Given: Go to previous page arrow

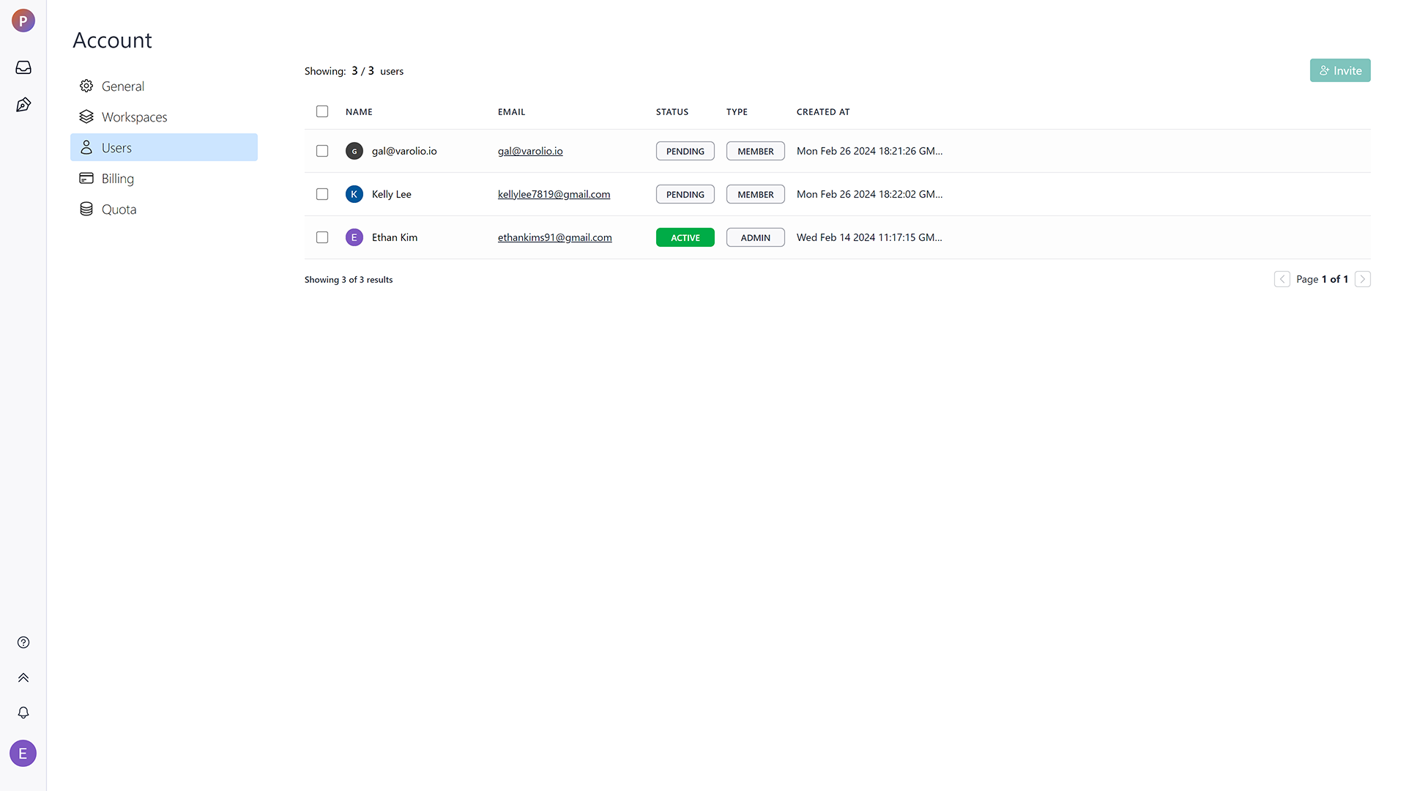Looking at the screenshot, I should pyautogui.click(x=1282, y=279).
